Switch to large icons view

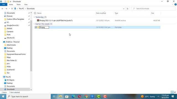click(x=175, y=92)
